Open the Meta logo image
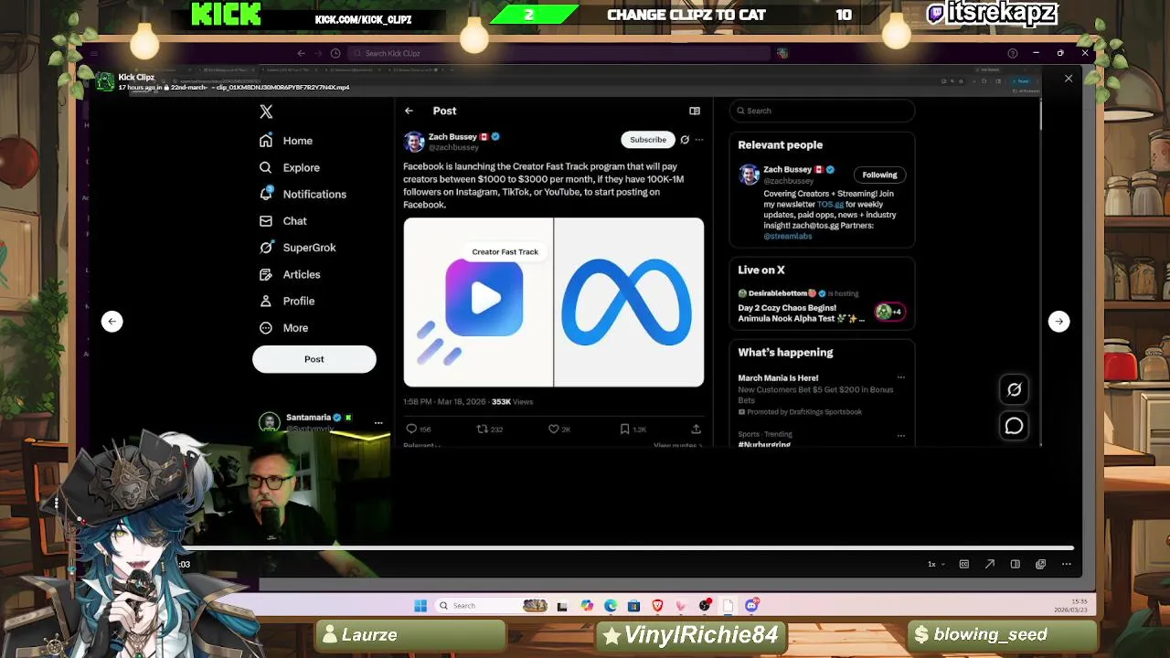This screenshot has width=1170, height=658. click(629, 302)
